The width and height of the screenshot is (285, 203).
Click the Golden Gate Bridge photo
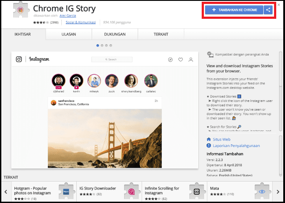coord(105,138)
